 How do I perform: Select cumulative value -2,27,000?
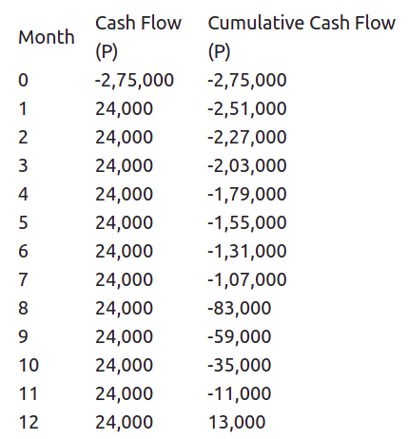(x=247, y=137)
